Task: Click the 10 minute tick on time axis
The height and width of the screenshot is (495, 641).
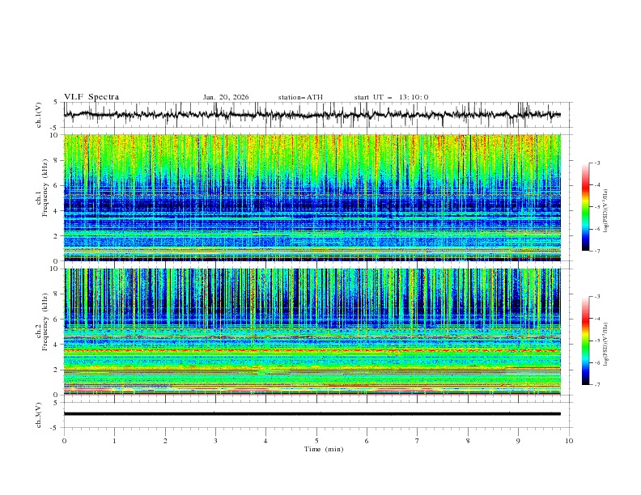Action: 569,440
